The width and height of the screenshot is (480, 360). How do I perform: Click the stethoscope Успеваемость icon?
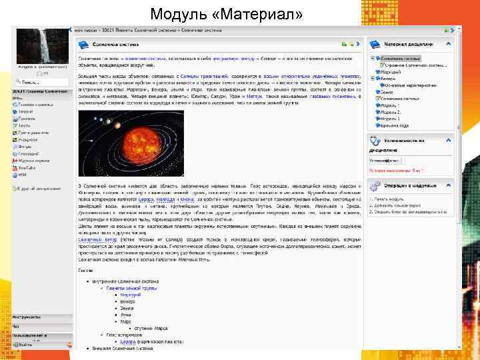[375, 141]
